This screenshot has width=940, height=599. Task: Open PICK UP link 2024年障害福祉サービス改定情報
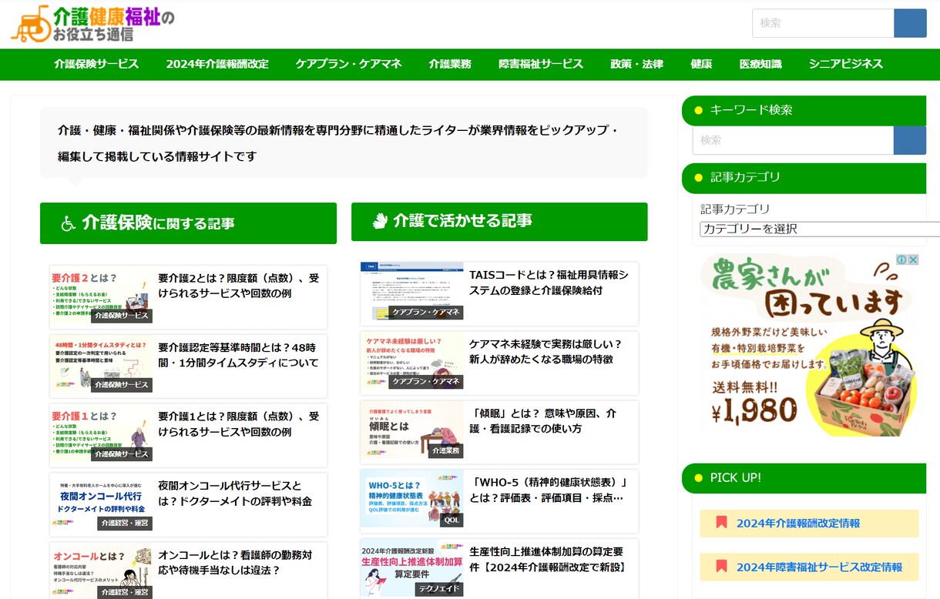click(x=819, y=567)
